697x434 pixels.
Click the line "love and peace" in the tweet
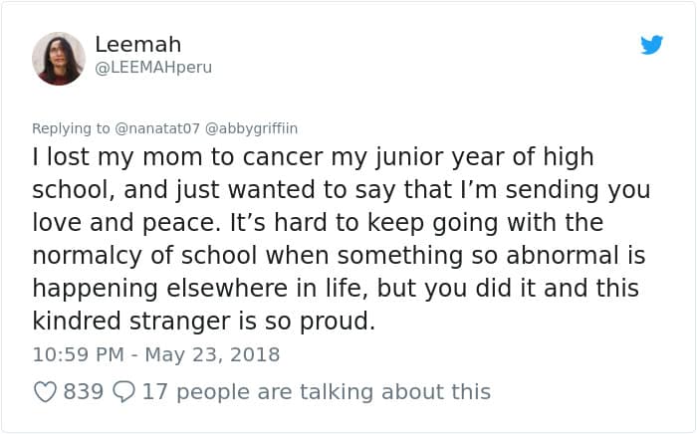318,222
